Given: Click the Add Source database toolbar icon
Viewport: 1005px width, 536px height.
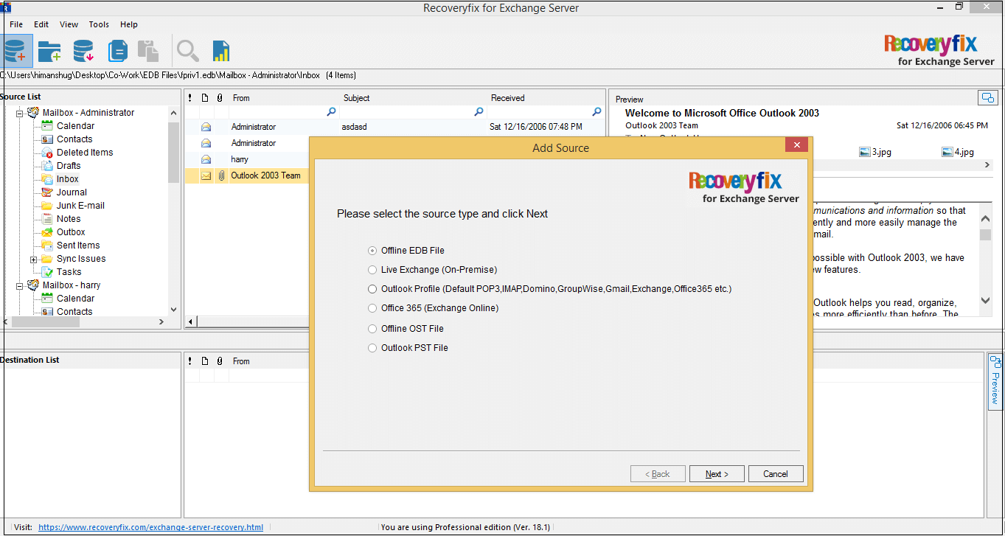Looking at the screenshot, I should click(x=15, y=51).
